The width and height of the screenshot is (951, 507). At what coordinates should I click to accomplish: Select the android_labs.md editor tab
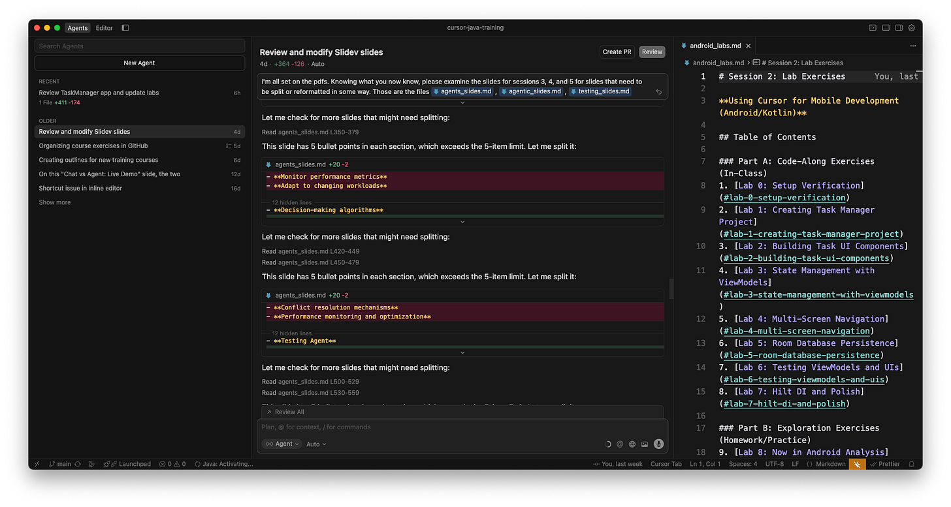click(716, 46)
